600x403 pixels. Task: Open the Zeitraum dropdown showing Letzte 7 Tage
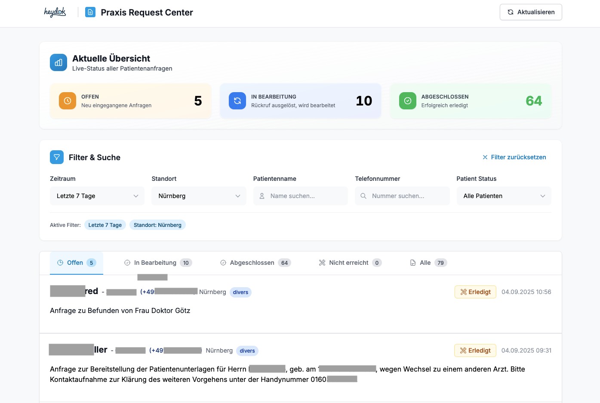pyautogui.click(x=97, y=196)
